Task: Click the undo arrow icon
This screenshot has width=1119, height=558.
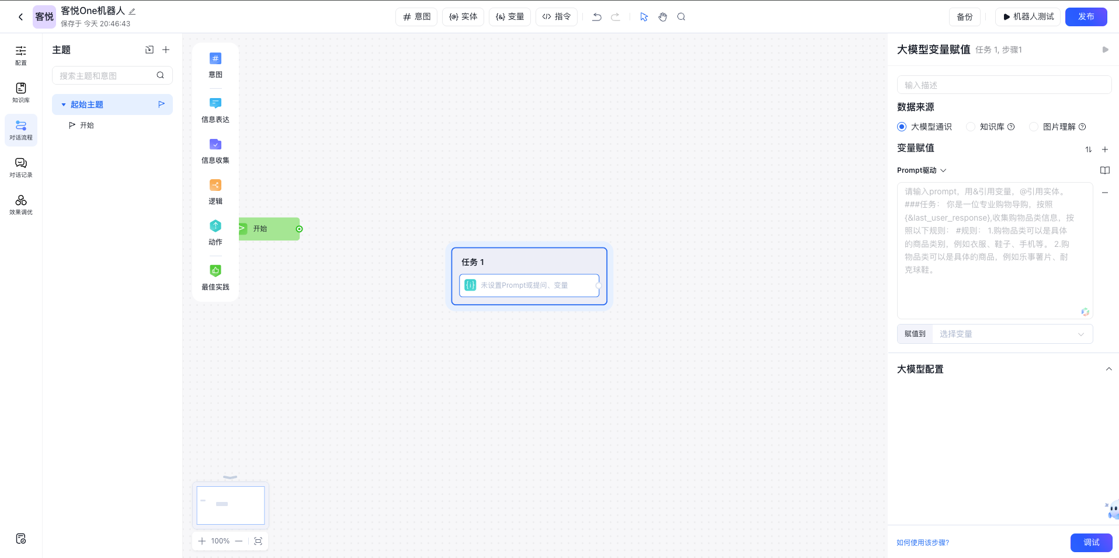Action: click(x=596, y=17)
